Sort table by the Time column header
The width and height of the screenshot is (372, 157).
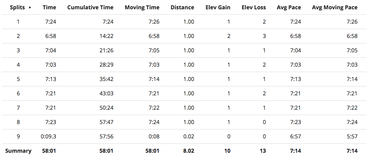pyautogui.click(x=49, y=7)
